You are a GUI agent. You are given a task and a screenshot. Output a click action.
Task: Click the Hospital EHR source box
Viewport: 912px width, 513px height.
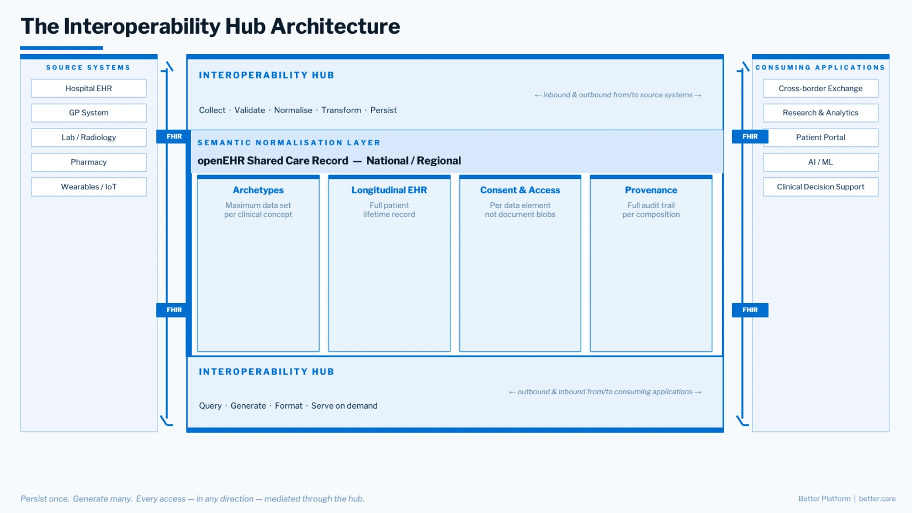(x=88, y=88)
